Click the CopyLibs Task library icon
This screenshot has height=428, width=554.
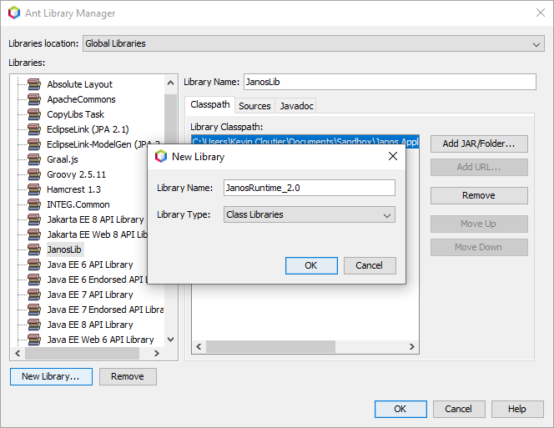tap(34, 114)
